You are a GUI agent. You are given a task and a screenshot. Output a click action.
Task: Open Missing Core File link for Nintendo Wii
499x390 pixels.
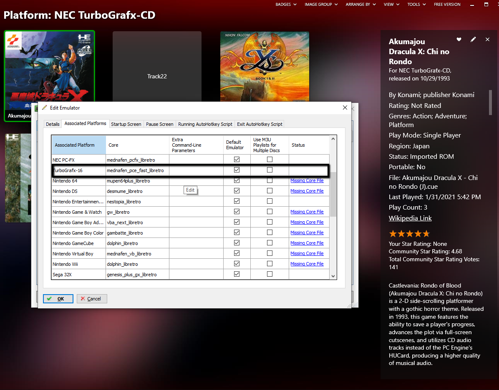click(307, 264)
